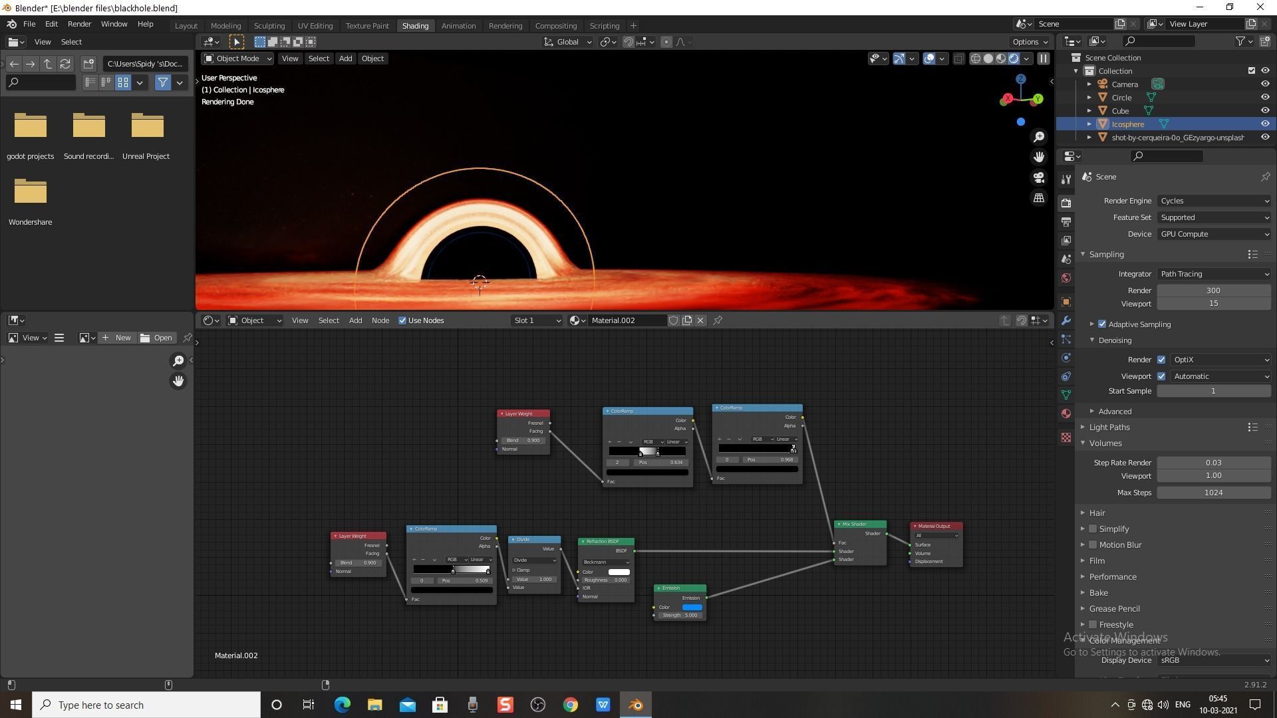Go back in file browser
This screenshot has width=1277, height=718.
tap(14, 64)
